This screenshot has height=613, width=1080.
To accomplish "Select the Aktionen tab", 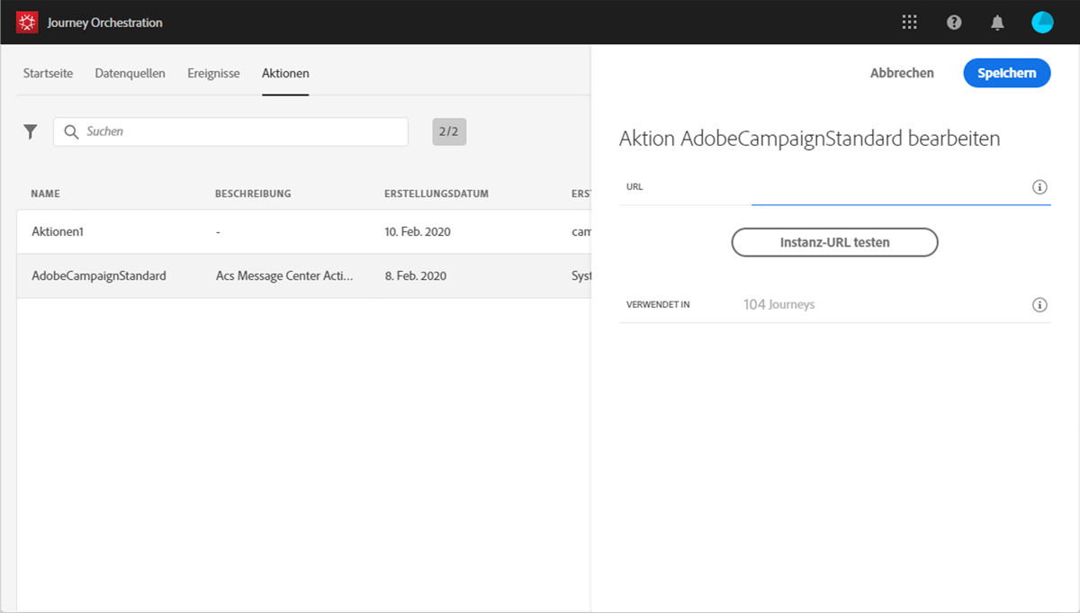I will (285, 73).
